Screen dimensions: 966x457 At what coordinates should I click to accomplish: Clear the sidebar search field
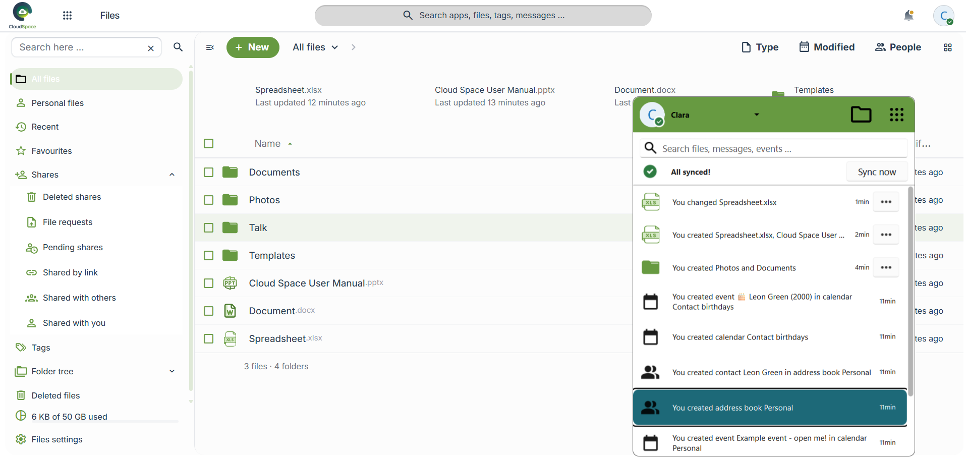[x=150, y=48]
